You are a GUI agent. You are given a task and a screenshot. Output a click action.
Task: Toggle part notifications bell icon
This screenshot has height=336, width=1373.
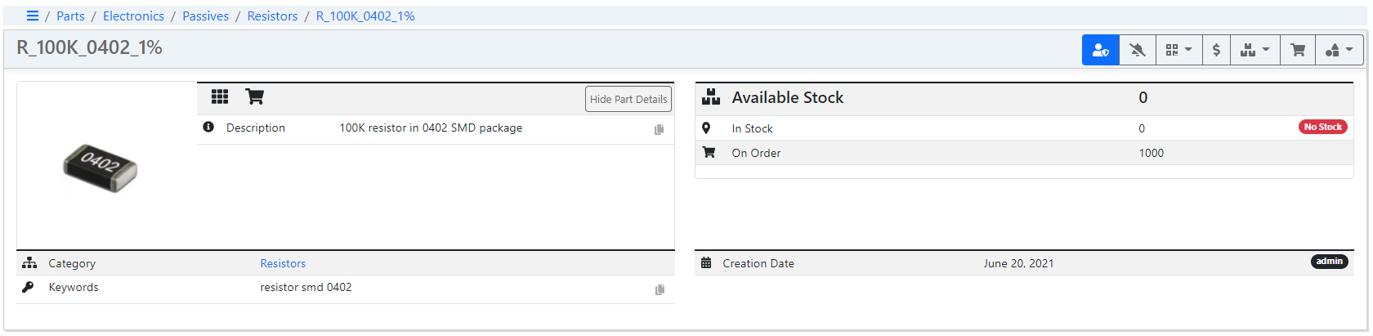pos(1137,50)
